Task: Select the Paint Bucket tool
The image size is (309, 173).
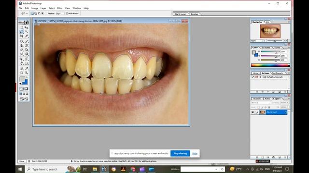Action: [x=27, y=50]
